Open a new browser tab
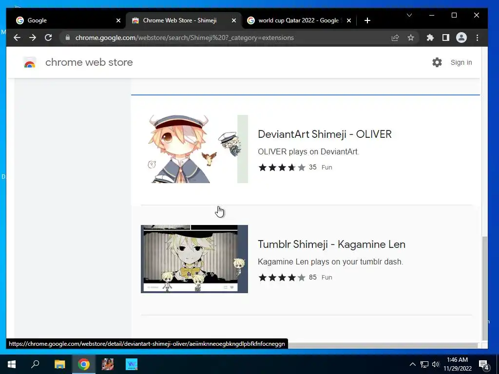The image size is (499, 374). 367,20
